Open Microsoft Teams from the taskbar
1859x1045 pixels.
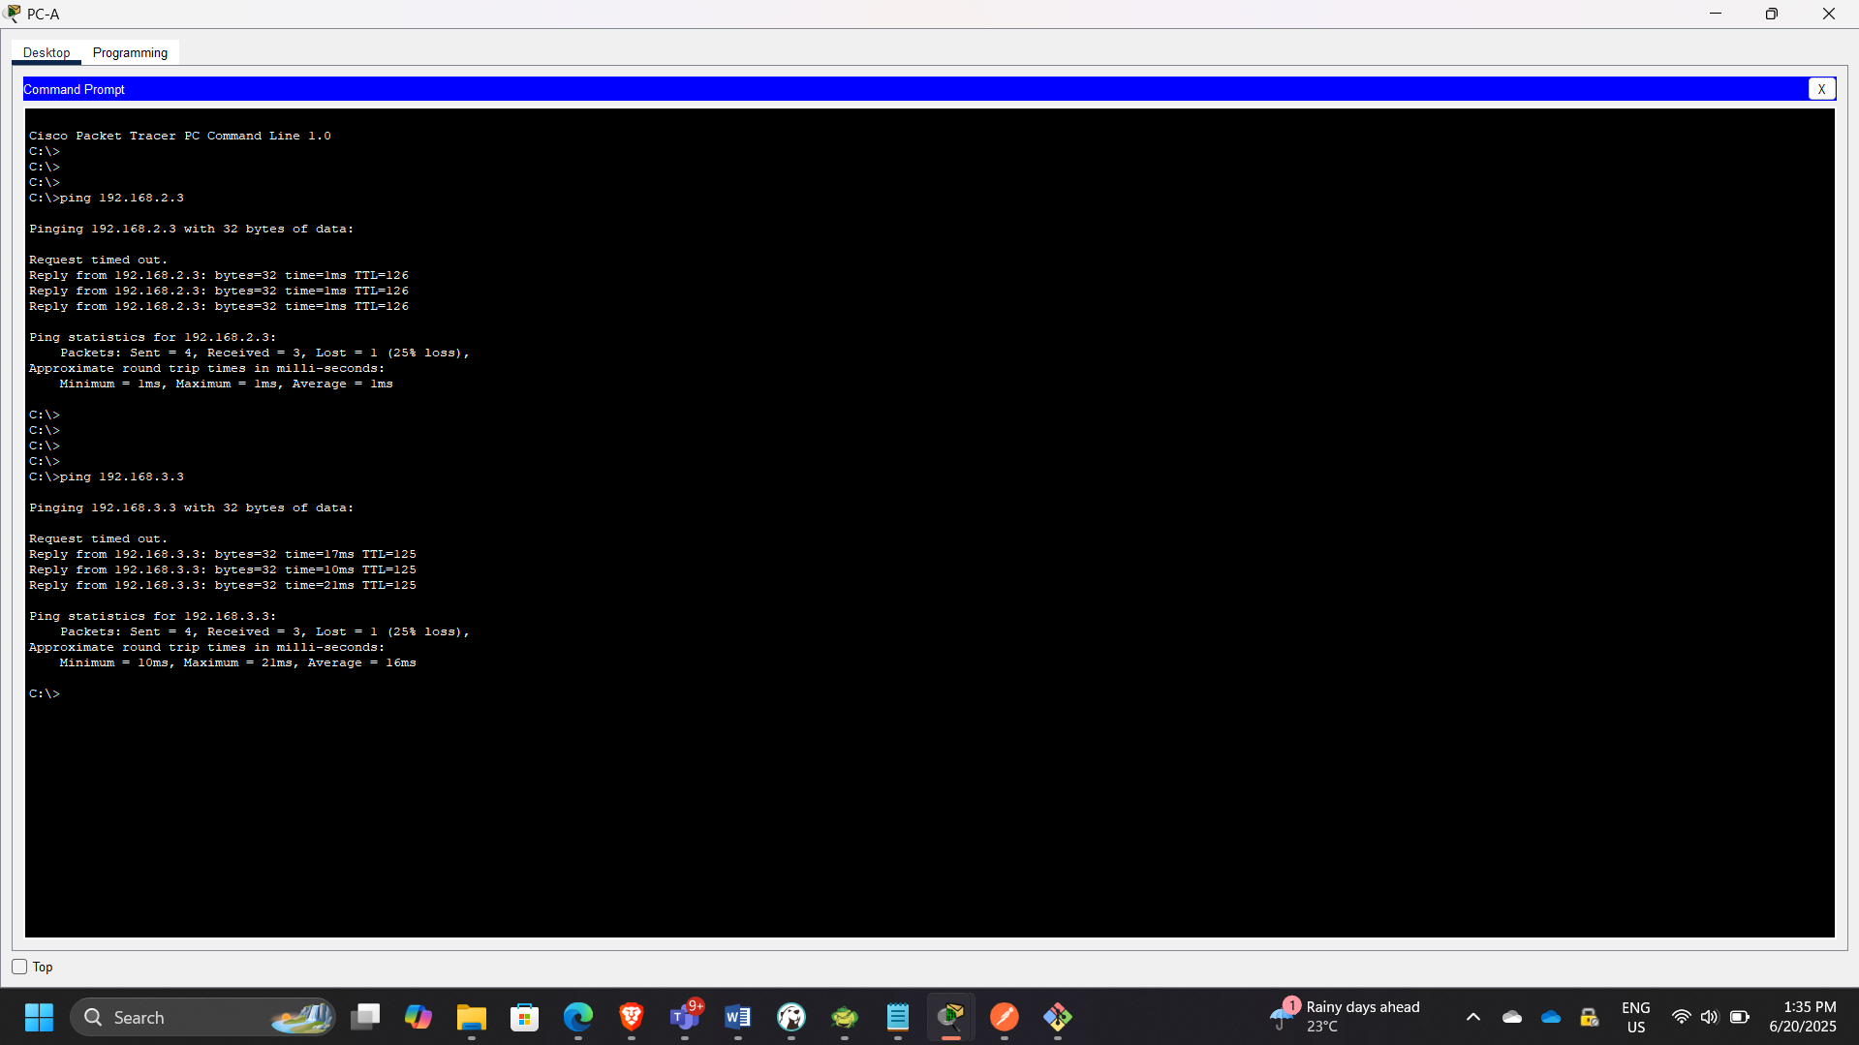coord(685,1017)
